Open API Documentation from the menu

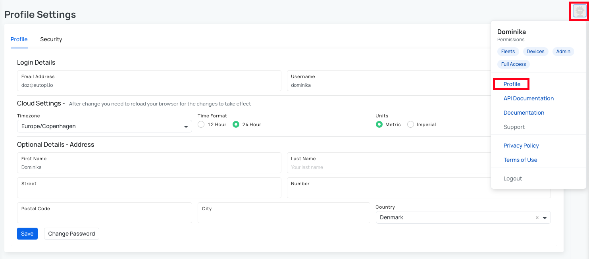click(x=529, y=98)
